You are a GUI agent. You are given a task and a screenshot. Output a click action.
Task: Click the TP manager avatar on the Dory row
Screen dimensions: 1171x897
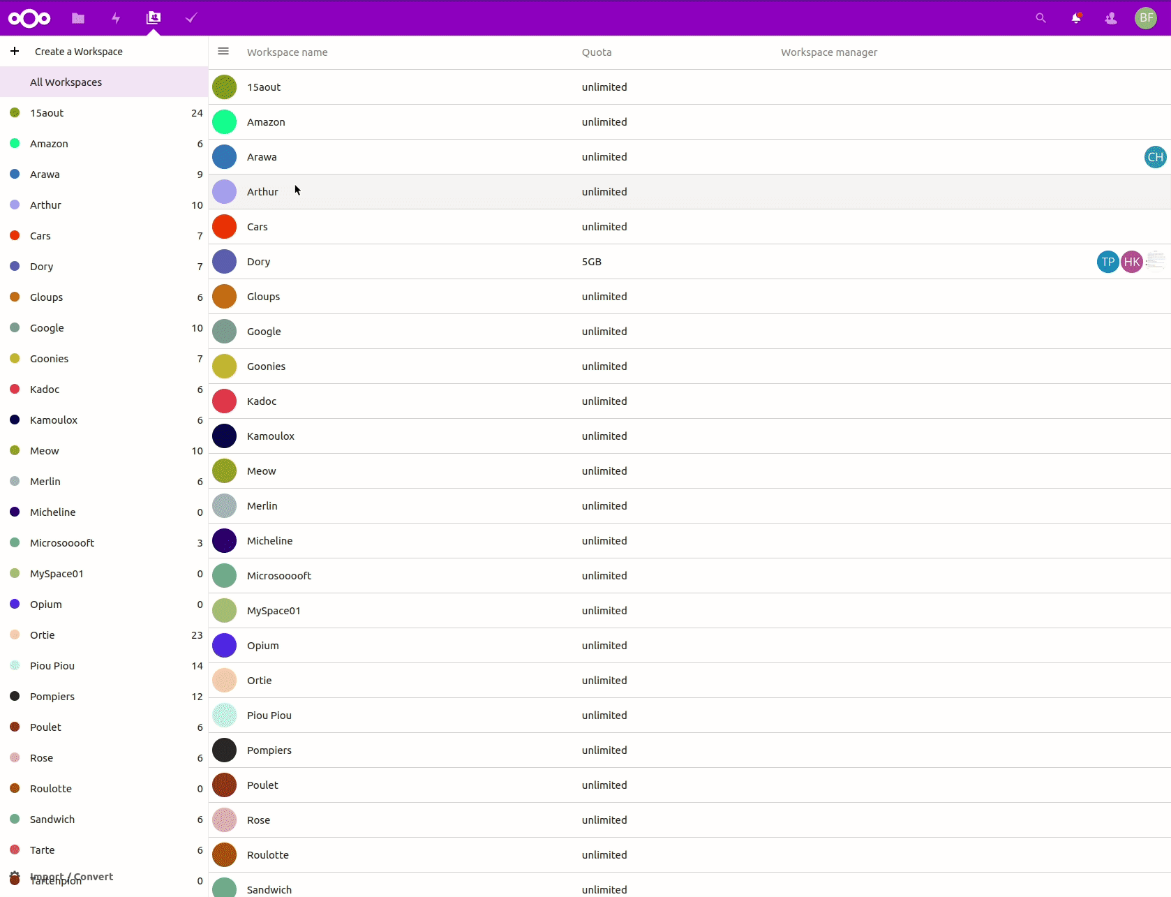coord(1107,261)
